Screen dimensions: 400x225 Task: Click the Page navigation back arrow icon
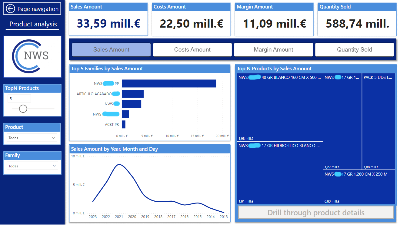pyautogui.click(x=11, y=9)
